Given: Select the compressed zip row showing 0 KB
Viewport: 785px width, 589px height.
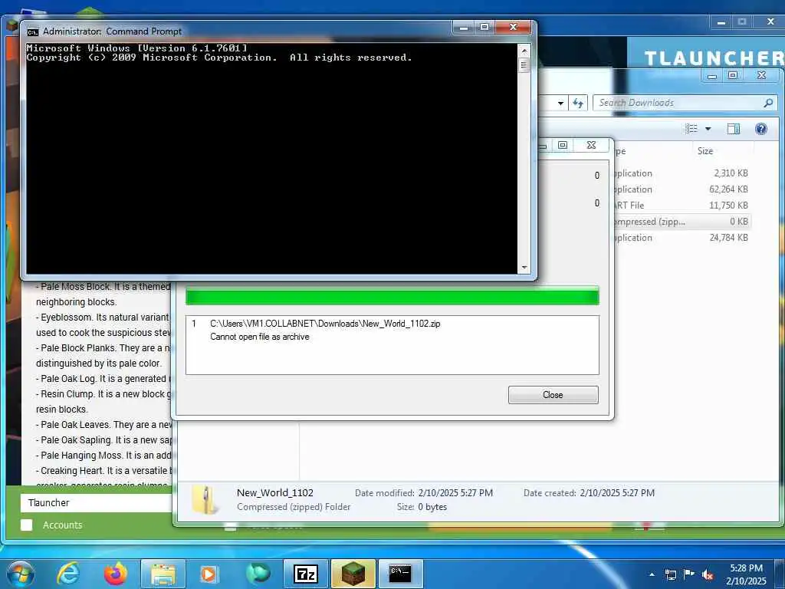Looking at the screenshot, I should pos(681,222).
